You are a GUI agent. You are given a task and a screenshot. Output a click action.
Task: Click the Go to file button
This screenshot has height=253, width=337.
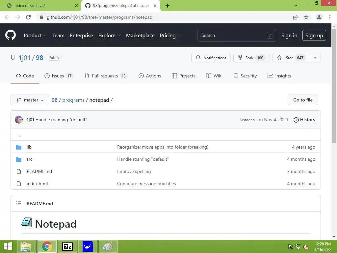click(x=303, y=100)
